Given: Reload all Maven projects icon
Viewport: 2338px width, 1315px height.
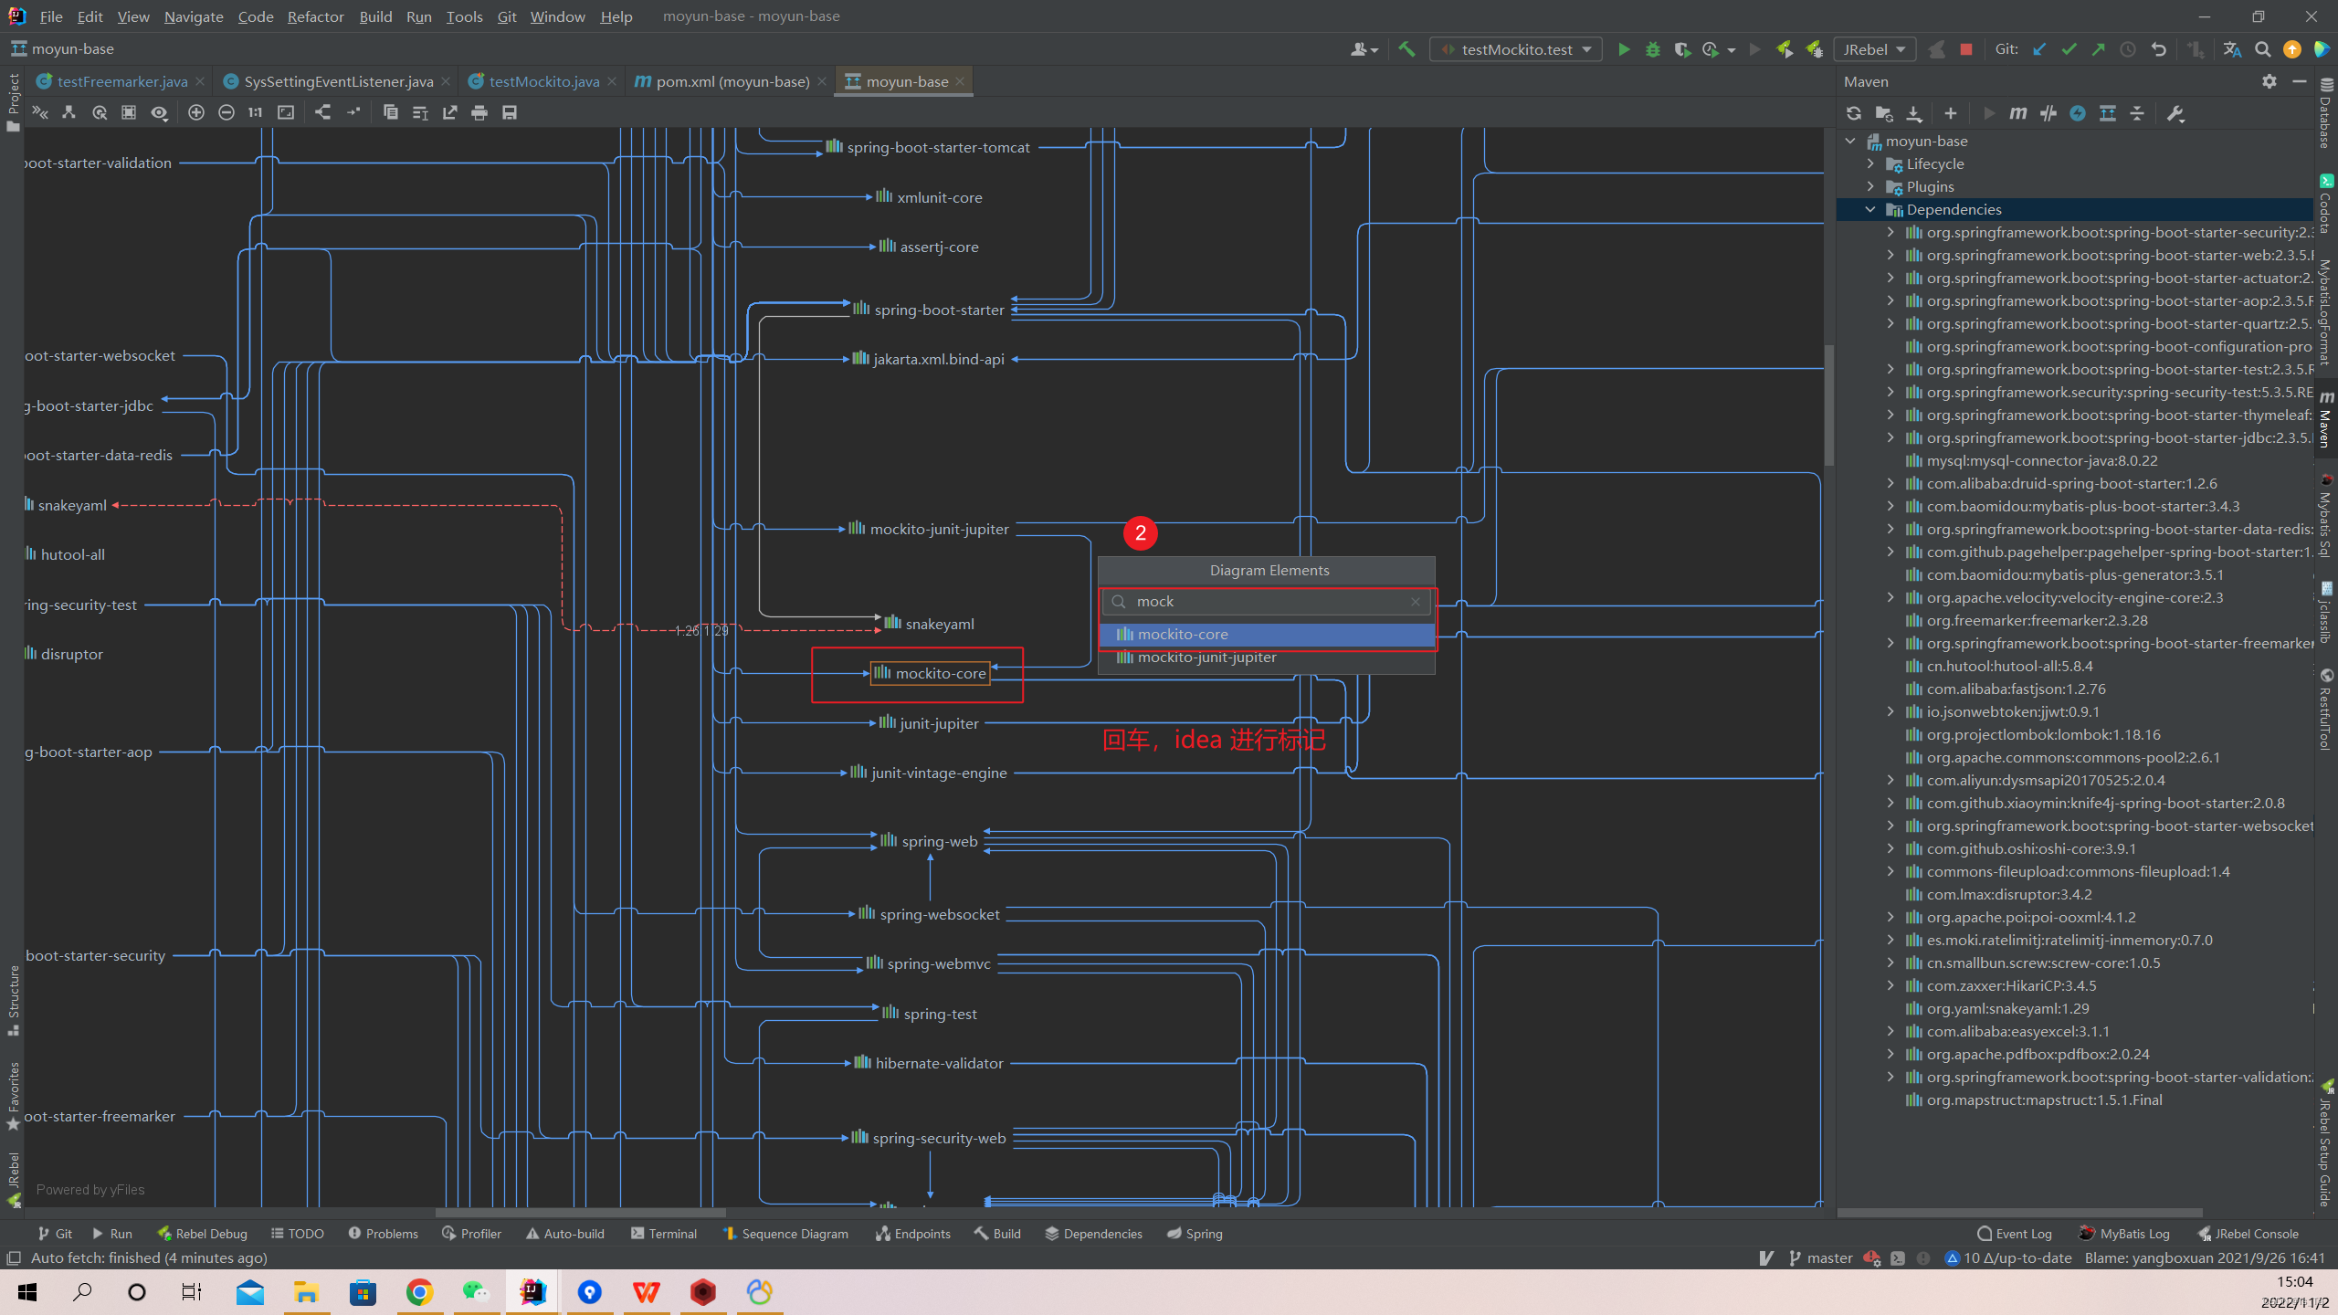Looking at the screenshot, I should coord(1853,113).
